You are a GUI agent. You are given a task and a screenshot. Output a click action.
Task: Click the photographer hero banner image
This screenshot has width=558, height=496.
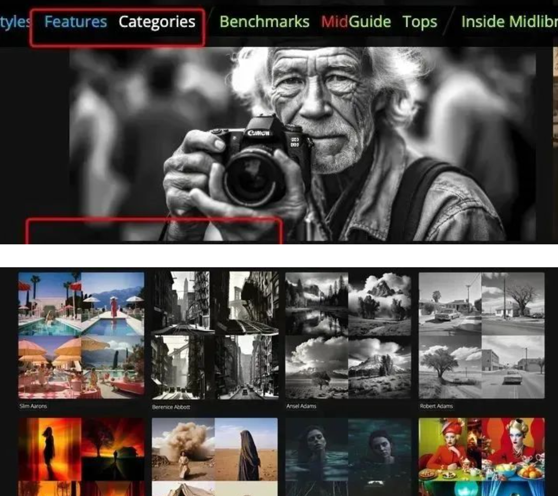coord(303,144)
